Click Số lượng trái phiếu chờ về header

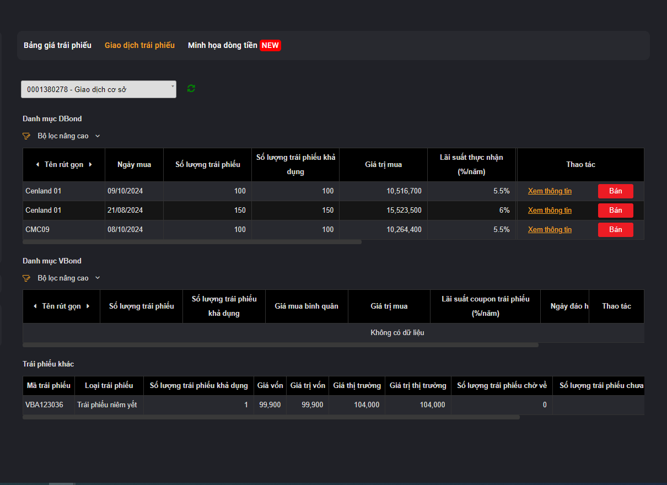click(x=502, y=386)
